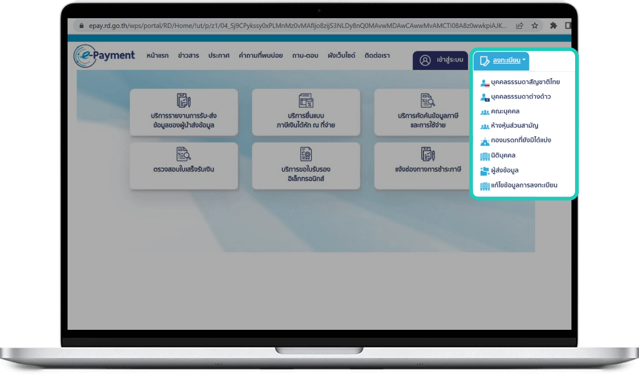Screen dimensions: 639x379
Task: Click the epay.rd.go.th URL address field
Action: point(298,26)
